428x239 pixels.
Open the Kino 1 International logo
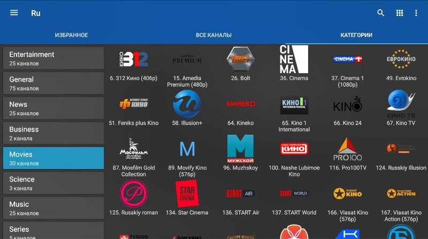coord(294,105)
